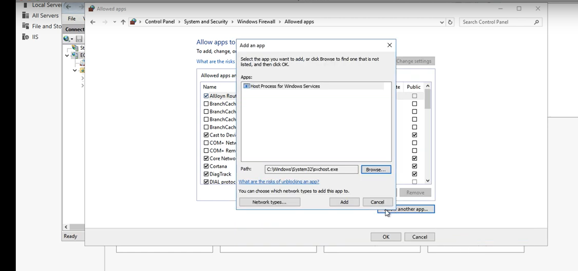Click Cancel in Allowed apps window
Screen dimensions: 578x271
419,237
